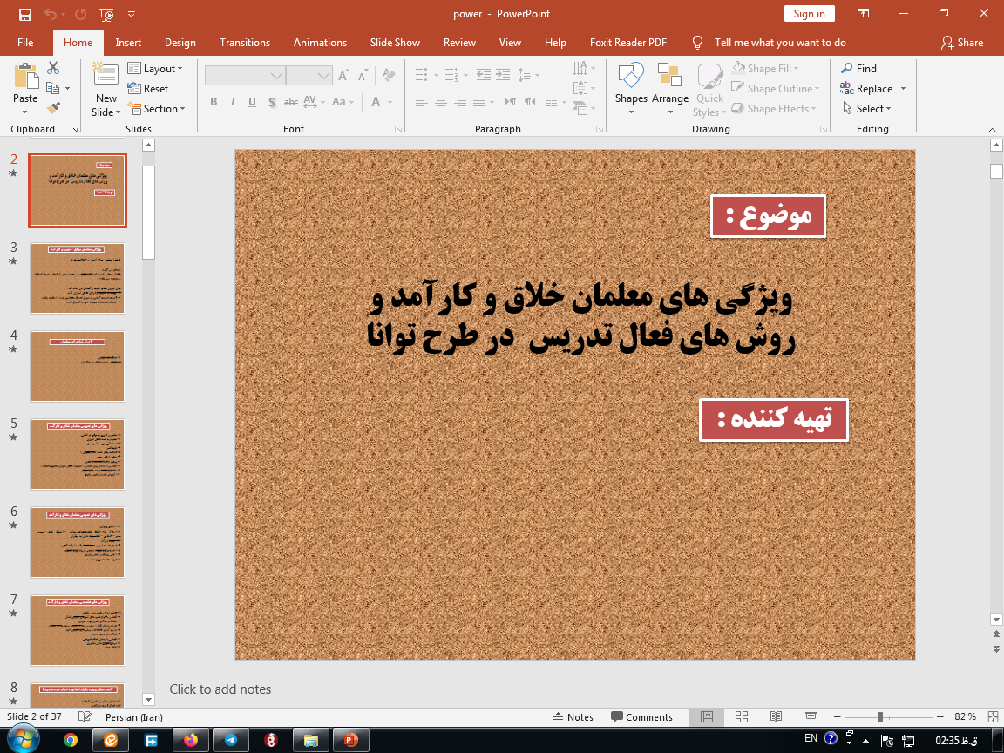Screen dimensions: 1004x753
Task: Toggle the Notes pane
Action: coord(573,716)
